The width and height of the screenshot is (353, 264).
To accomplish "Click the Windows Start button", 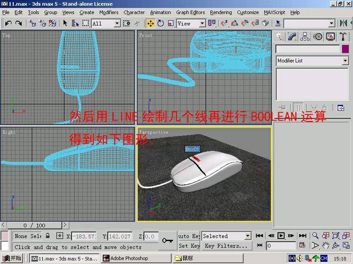I will pyautogui.click(x=12, y=258).
